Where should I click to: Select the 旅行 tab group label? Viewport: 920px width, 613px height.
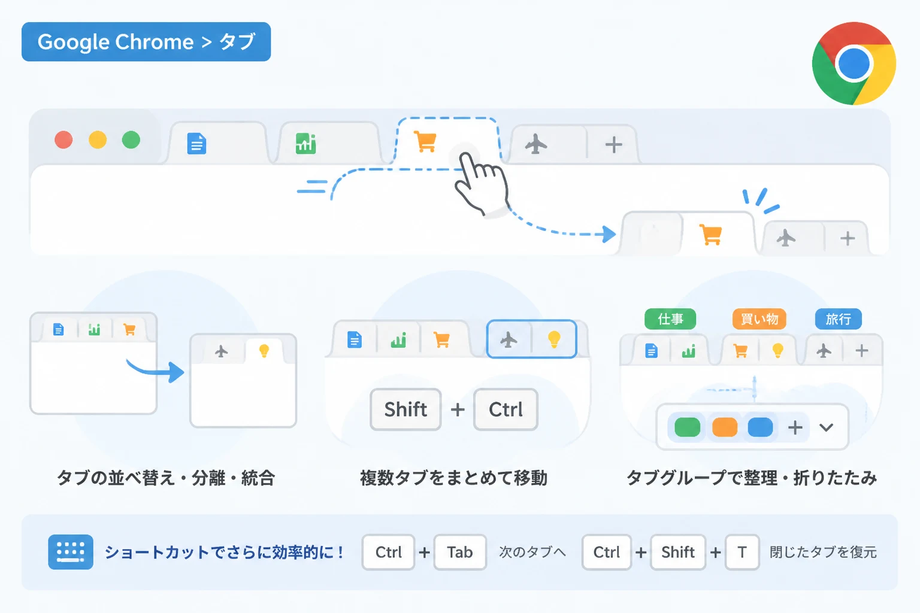tap(839, 319)
